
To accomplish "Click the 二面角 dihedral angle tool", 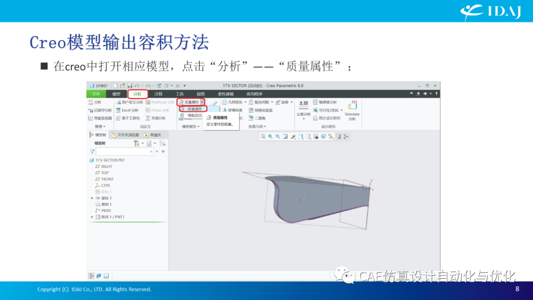I will [x=257, y=118].
